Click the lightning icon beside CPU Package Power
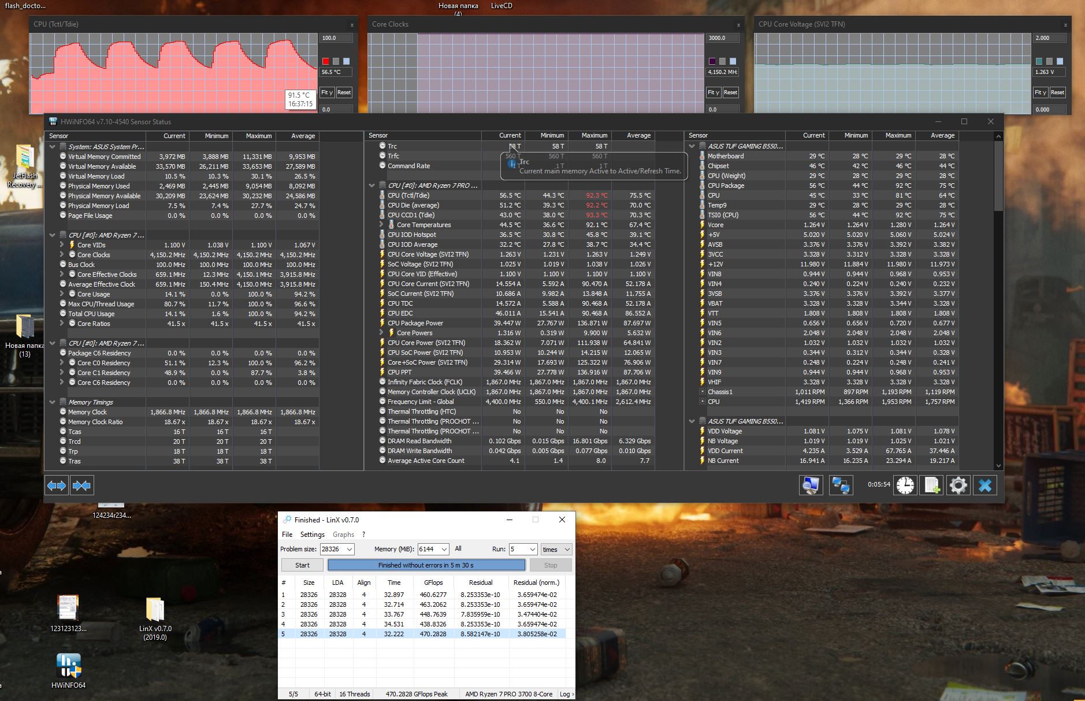The width and height of the screenshot is (1085, 701). tap(382, 323)
